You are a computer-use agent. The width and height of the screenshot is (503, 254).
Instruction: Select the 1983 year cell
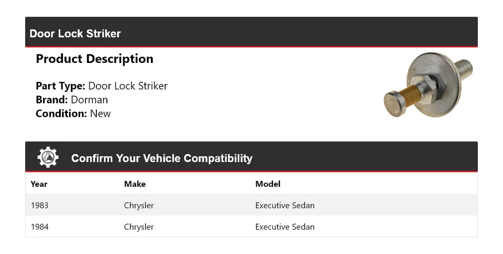39,205
